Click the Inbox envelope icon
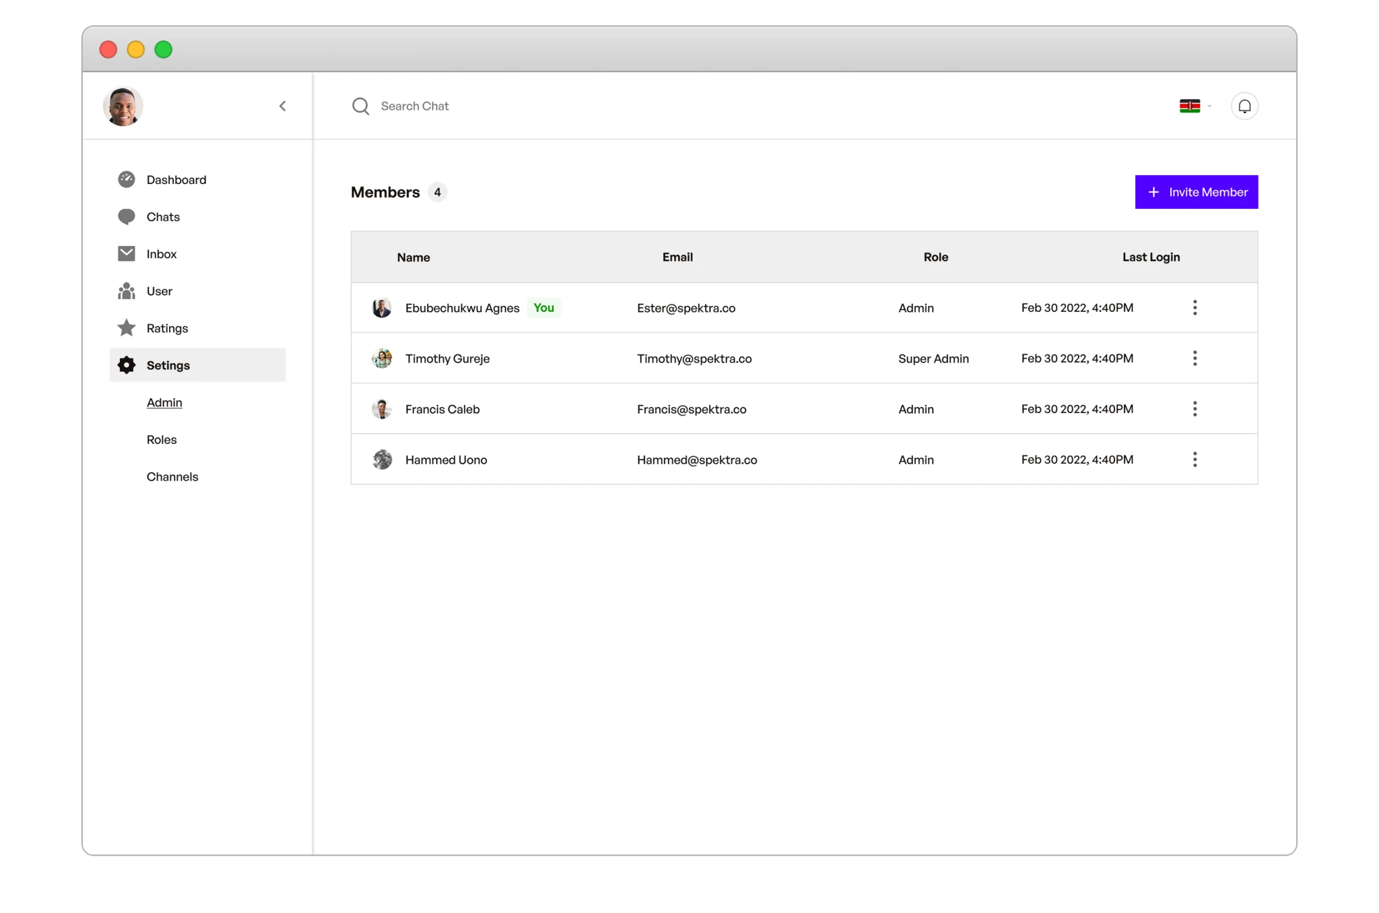The height and width of the screenshot is (913, 1379). point(126,253)
